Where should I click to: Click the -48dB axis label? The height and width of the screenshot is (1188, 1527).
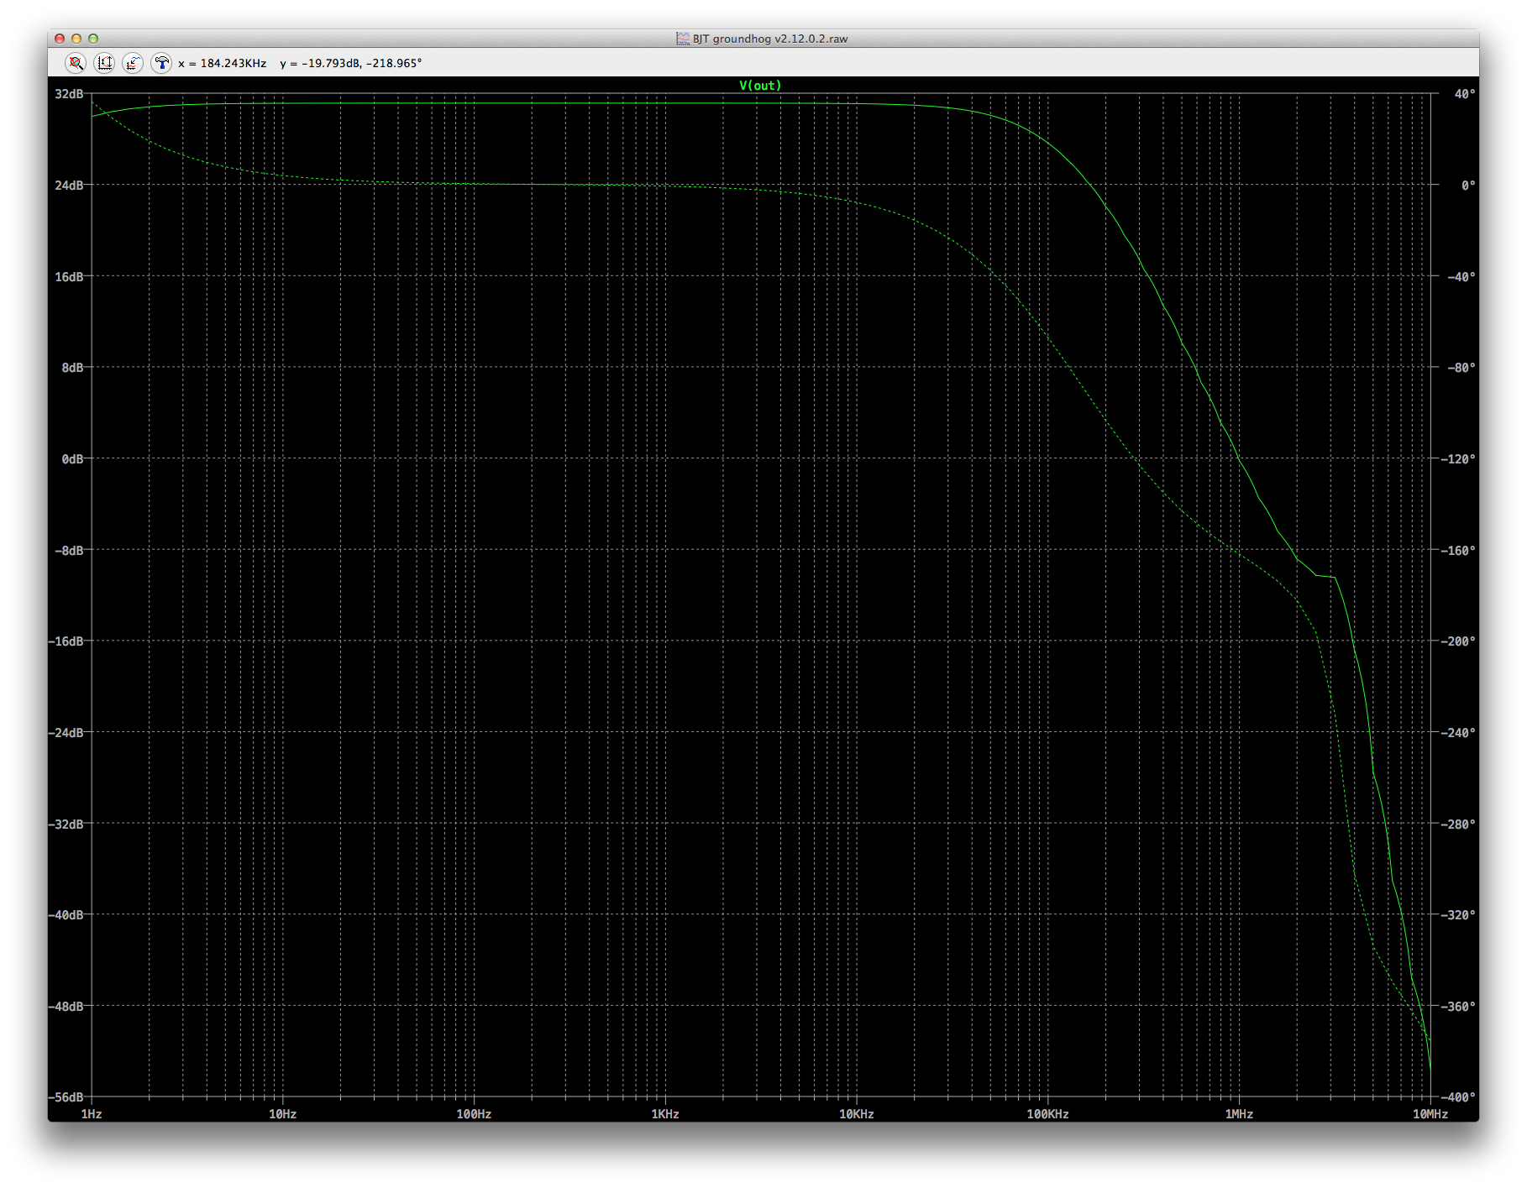[x=66, y=1007]
